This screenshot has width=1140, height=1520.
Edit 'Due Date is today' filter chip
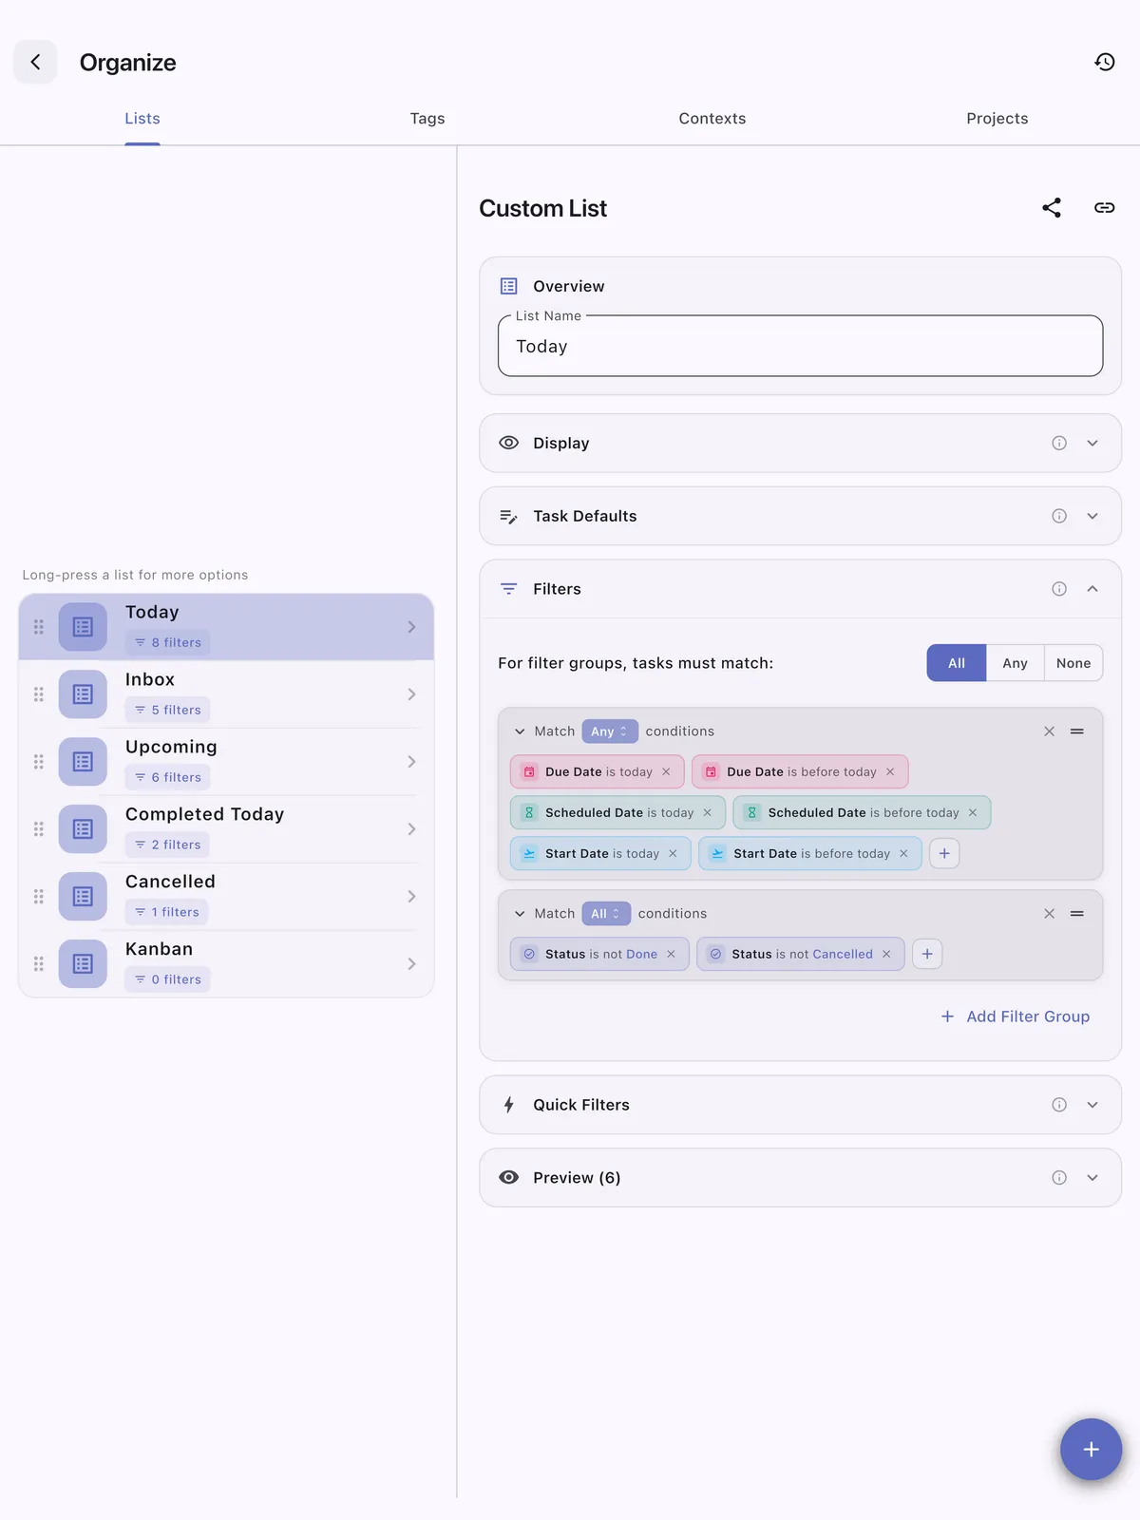pyautogui.click(x=598, y=772)
